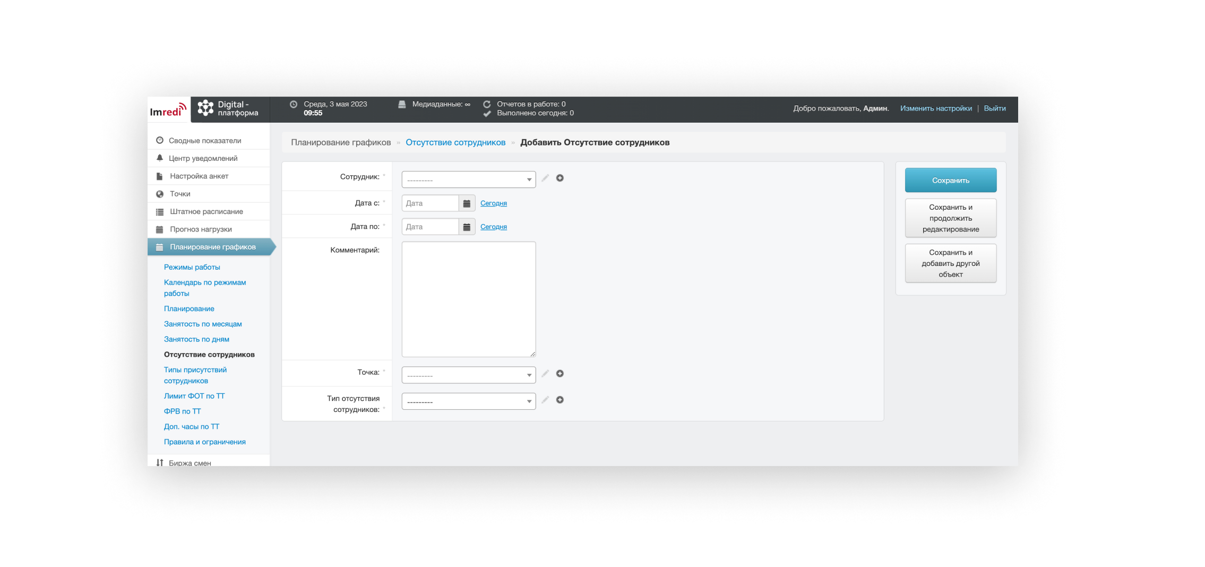Open Сводные показатели menu item
This screenshot has width=1205, height=567.
(209, 141)
